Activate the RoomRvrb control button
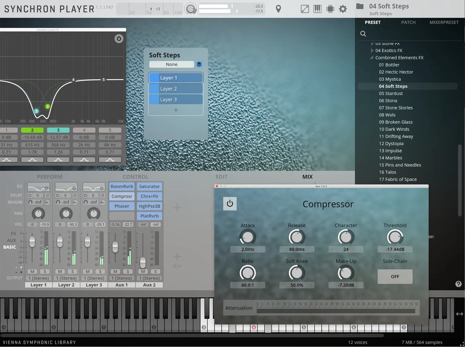The height and width of the screenshot is (347, 465). tap(121, 186)
